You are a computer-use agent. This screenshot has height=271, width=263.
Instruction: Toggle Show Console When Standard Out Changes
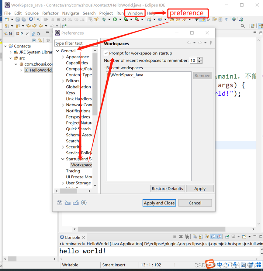[213, 237]
